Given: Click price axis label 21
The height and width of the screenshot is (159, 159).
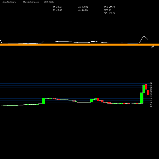Looking at the screenshot, I should 151,102.
